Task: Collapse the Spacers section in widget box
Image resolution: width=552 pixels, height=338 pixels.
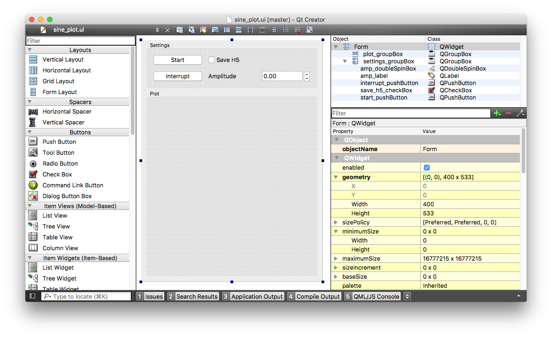Action: tap(30, 102)
